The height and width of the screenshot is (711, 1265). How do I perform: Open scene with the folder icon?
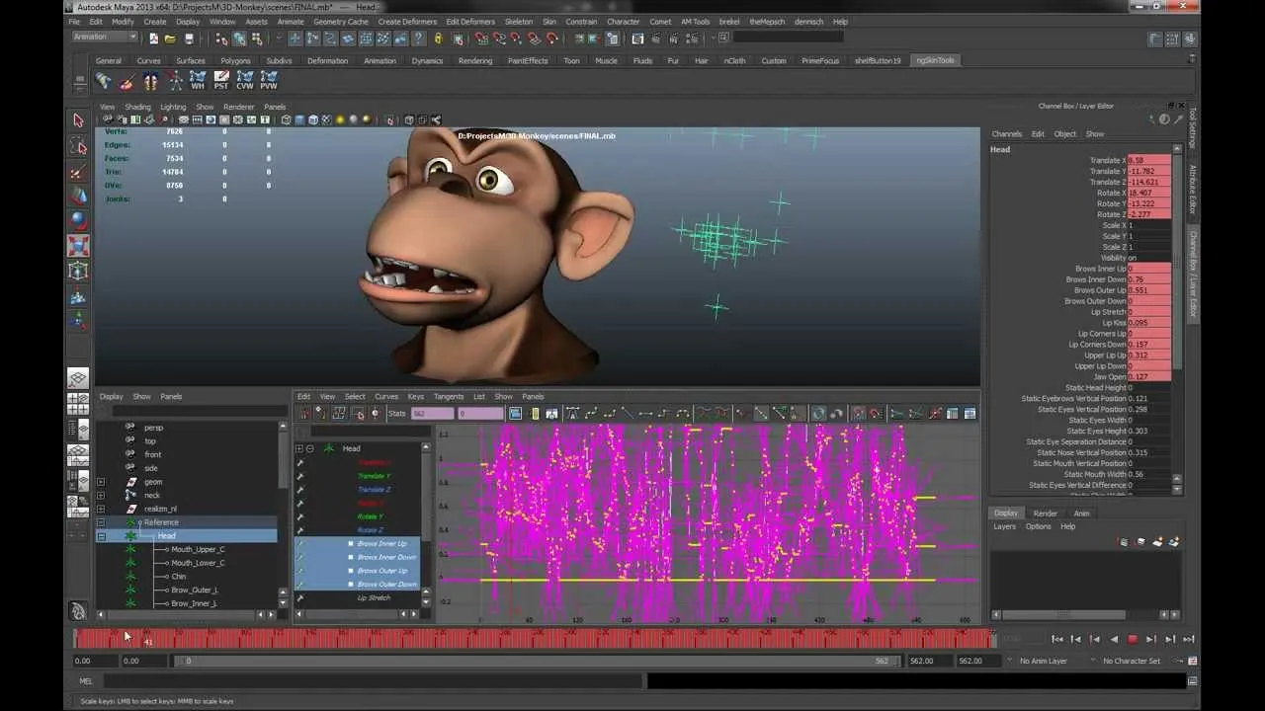(x=171, y=39)
